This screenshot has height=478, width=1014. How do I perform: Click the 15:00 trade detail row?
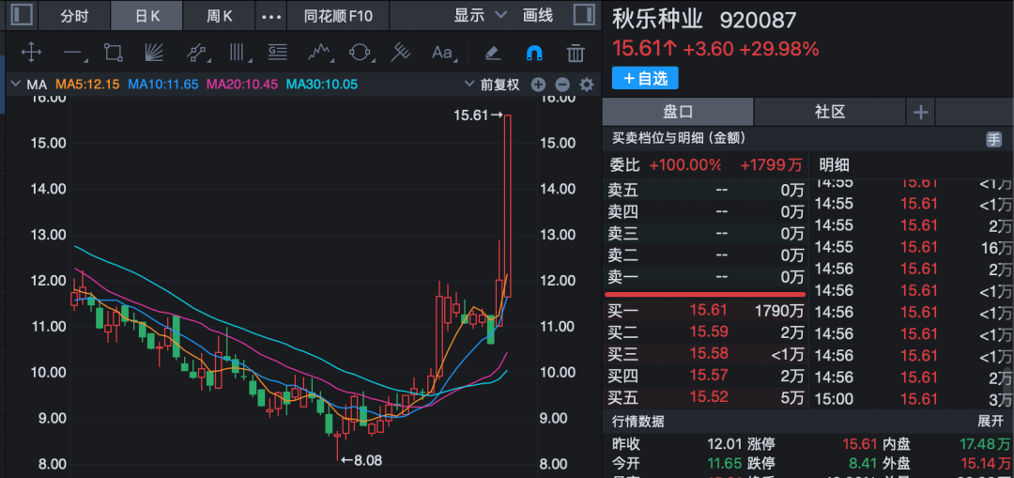click(913, 398)
